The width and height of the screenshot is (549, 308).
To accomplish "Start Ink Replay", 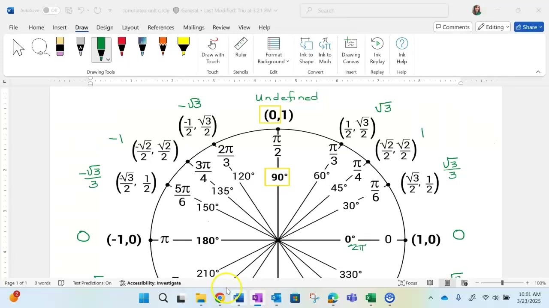I will point(377,50).
